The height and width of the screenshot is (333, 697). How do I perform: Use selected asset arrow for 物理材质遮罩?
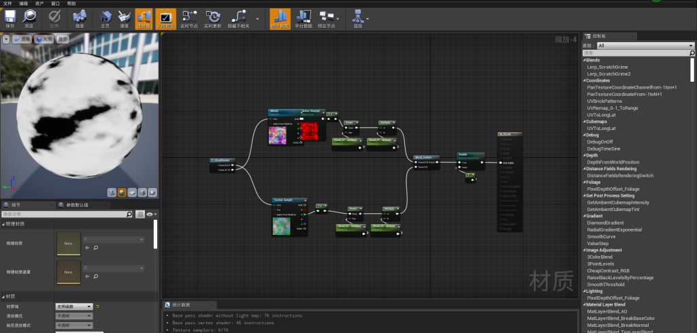click(x=87, y=276)
